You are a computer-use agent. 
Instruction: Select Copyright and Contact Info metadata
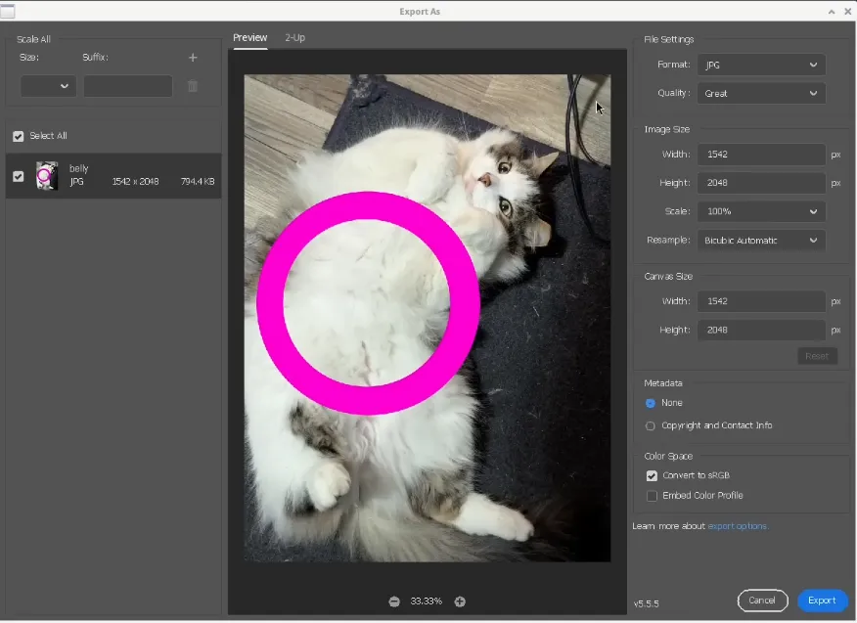(x=650, y=425)
